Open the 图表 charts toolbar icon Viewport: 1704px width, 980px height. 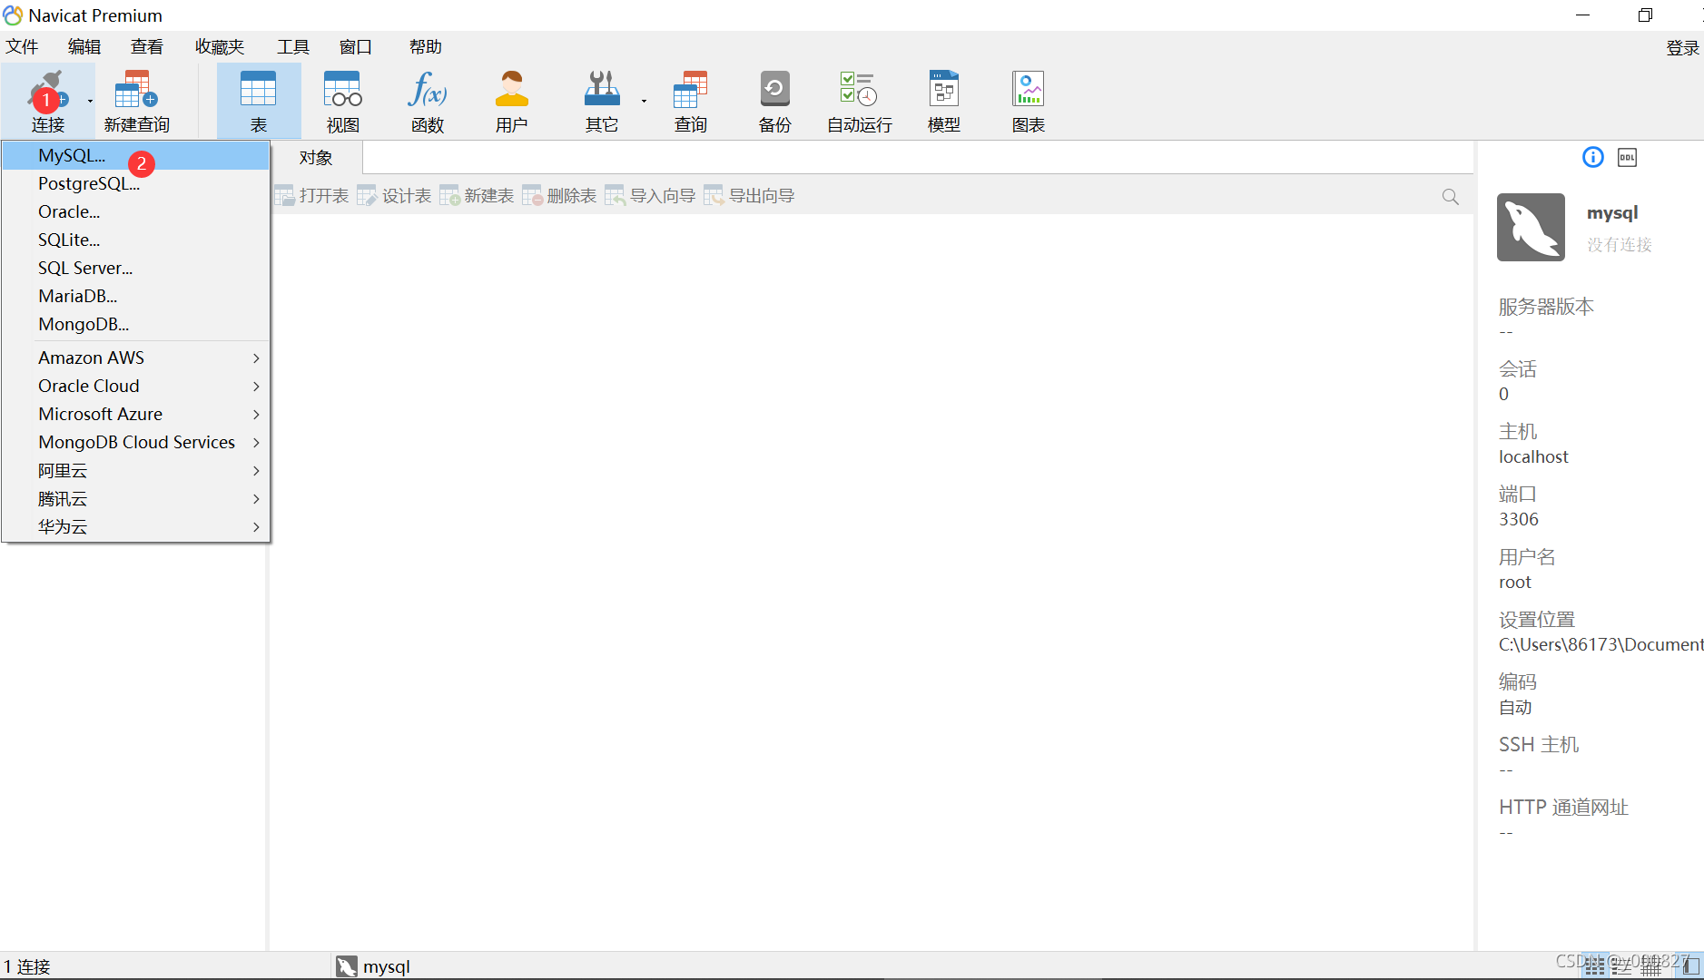point(1029,101)
